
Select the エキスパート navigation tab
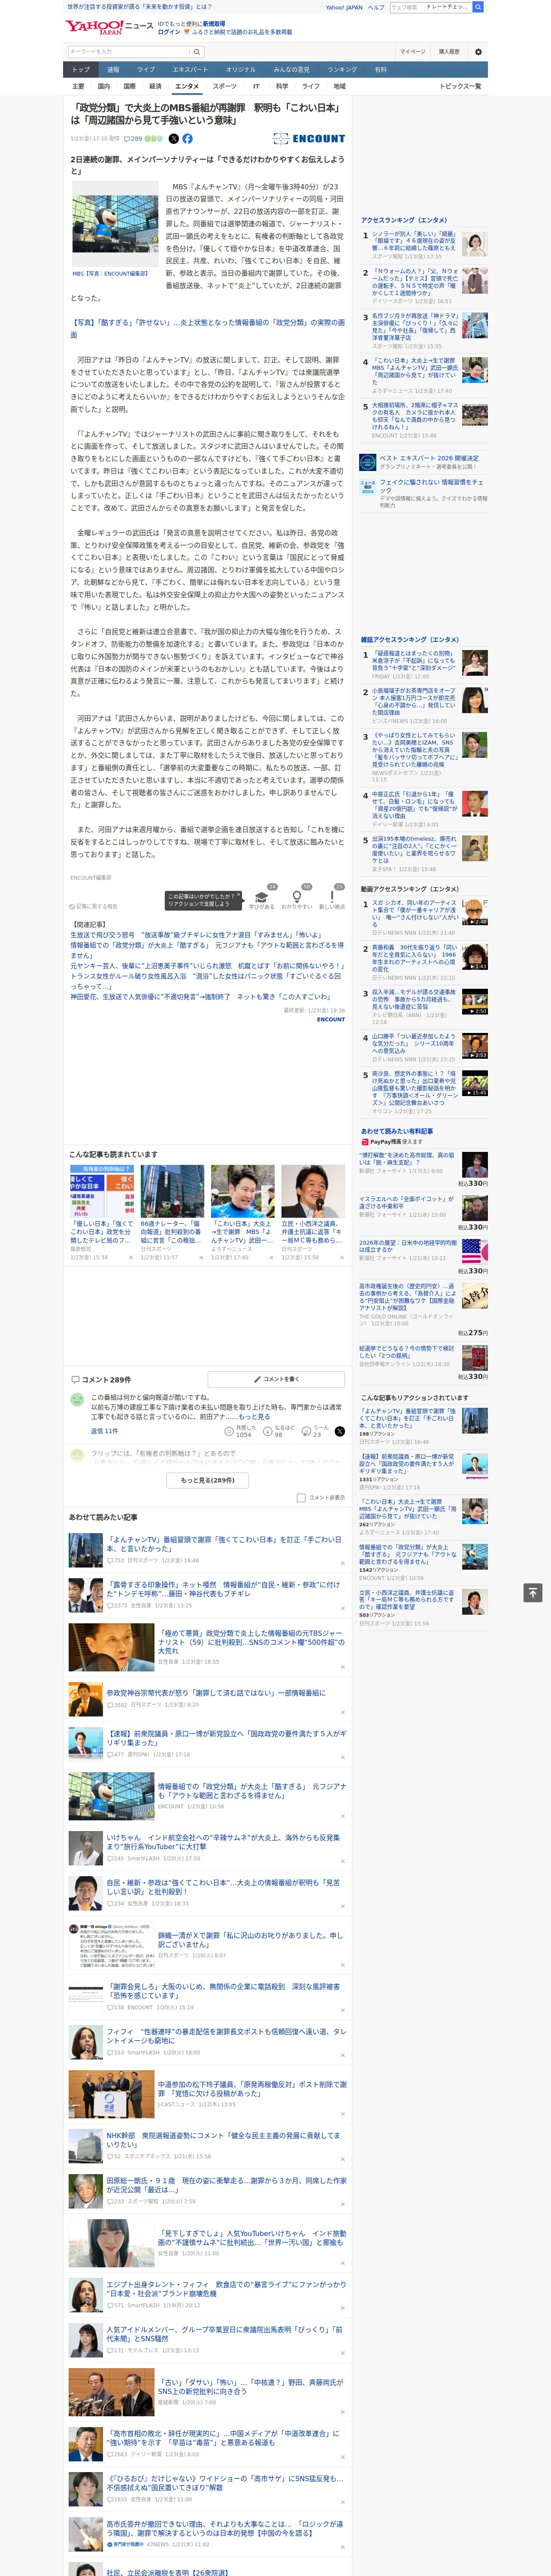(190, 70)
